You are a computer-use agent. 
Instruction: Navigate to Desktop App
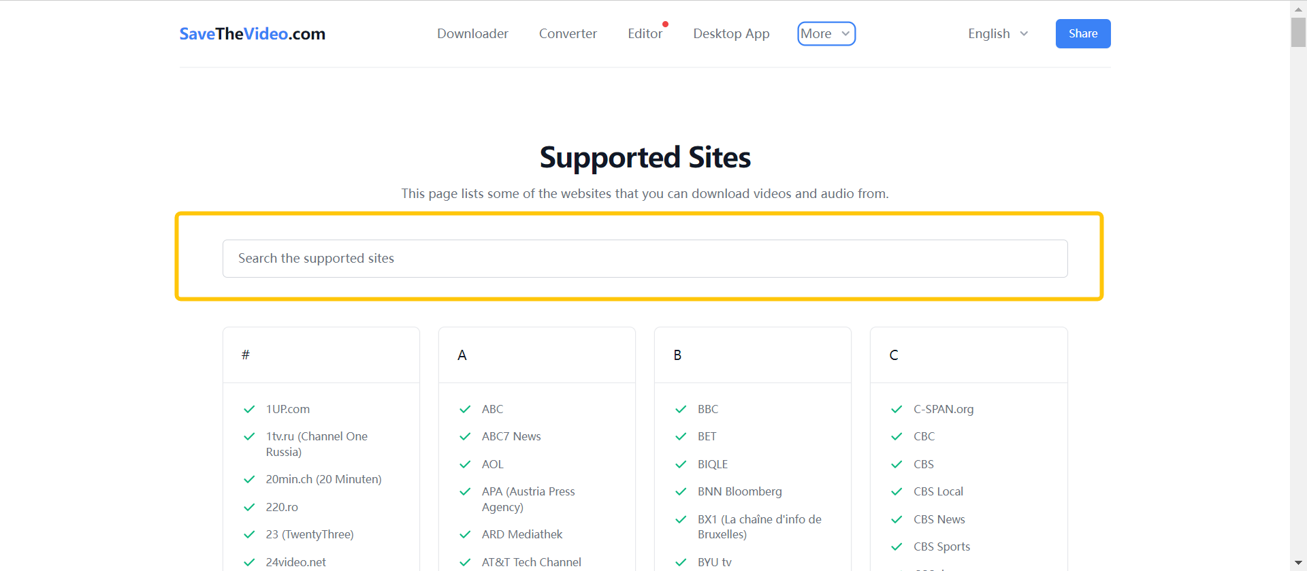pos(731,34)
